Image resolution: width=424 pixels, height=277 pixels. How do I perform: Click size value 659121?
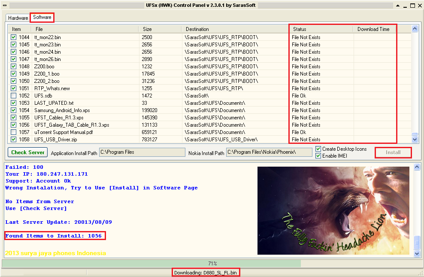click(x=149, y=132)
